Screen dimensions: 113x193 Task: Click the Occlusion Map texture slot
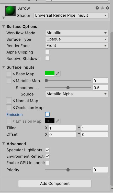(9, 108)
